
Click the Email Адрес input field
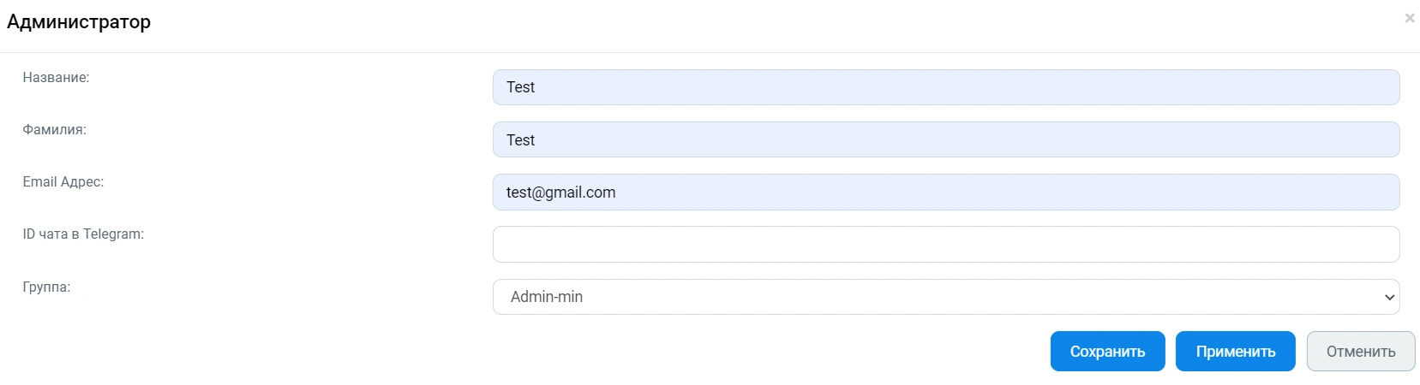[x=945, y=192]
